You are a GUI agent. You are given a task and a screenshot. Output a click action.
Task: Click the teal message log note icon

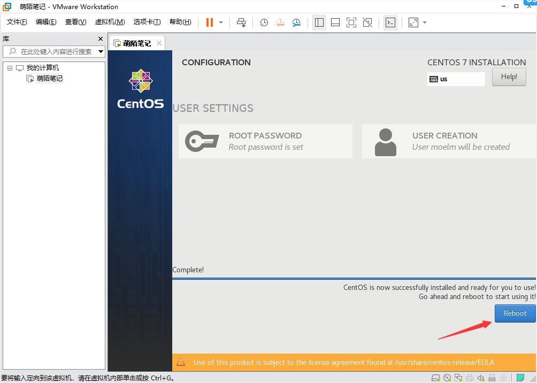(520, 378)
